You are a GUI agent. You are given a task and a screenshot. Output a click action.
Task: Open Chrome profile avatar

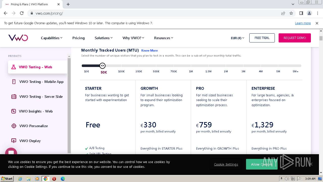pyautogui.click(x=309, y=13)
